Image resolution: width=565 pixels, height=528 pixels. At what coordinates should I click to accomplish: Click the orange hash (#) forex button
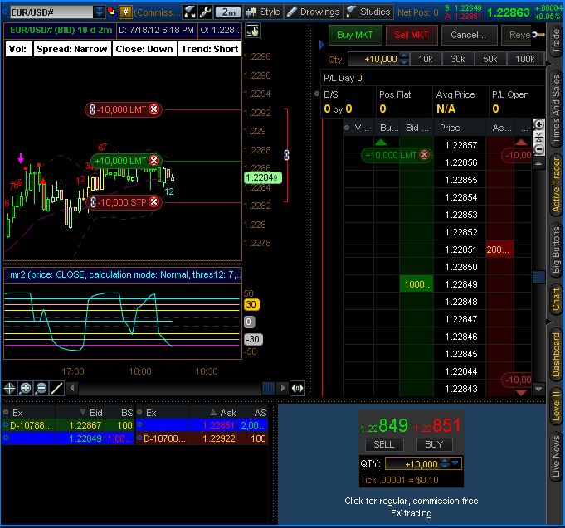tap(125, 12)
